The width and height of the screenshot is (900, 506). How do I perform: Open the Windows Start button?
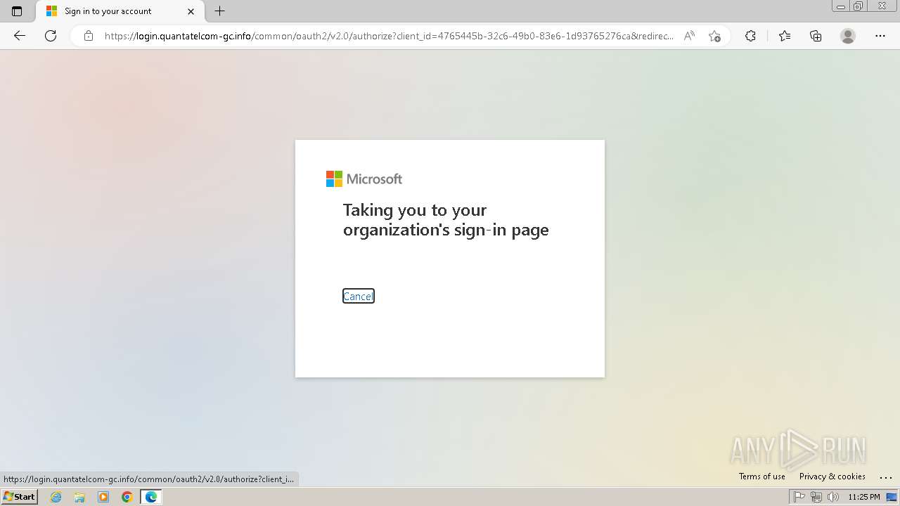pyautogui.click(x=19, y=497)
